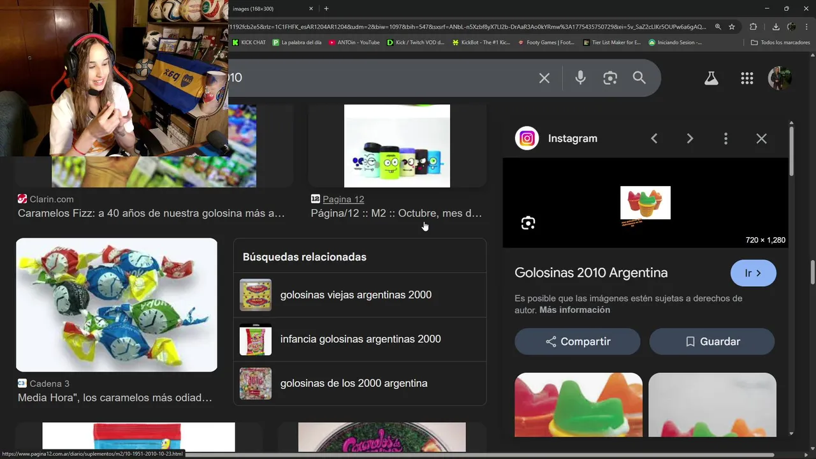This screenshot has height=459, width=816.
Task: Open a new browser tab
Action: pyautogui.click(x=326, y=8)
